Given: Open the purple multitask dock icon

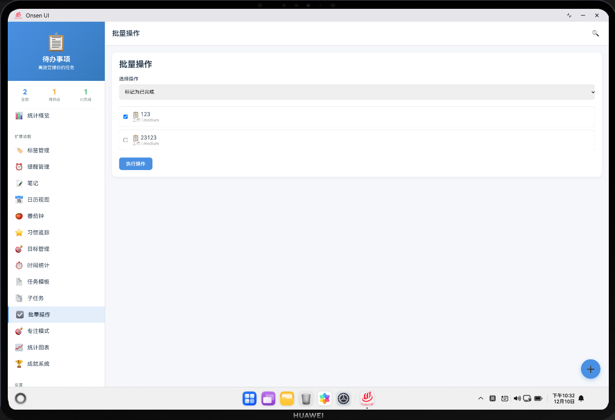Looking at the screenshot, I should pos(268,399).
